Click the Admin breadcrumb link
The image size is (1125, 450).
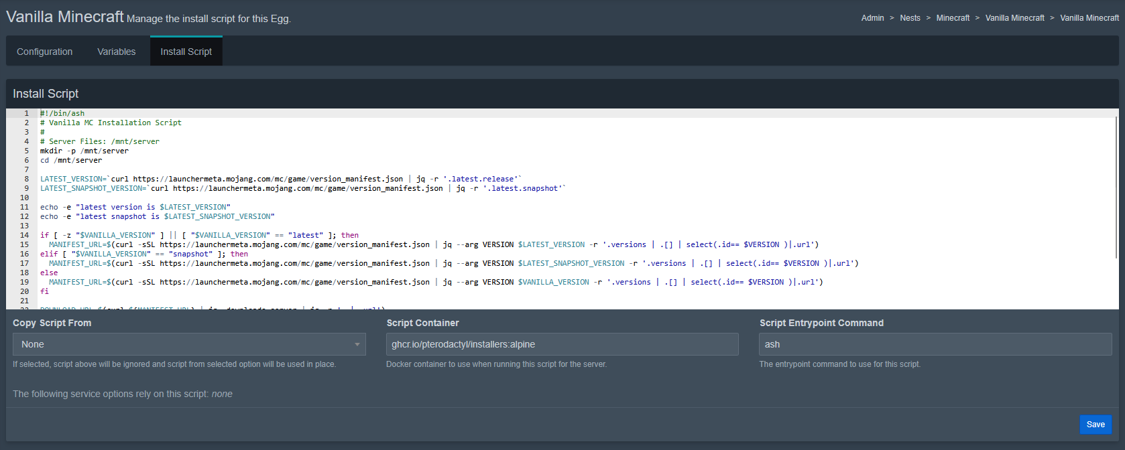(x=872, y=18)
